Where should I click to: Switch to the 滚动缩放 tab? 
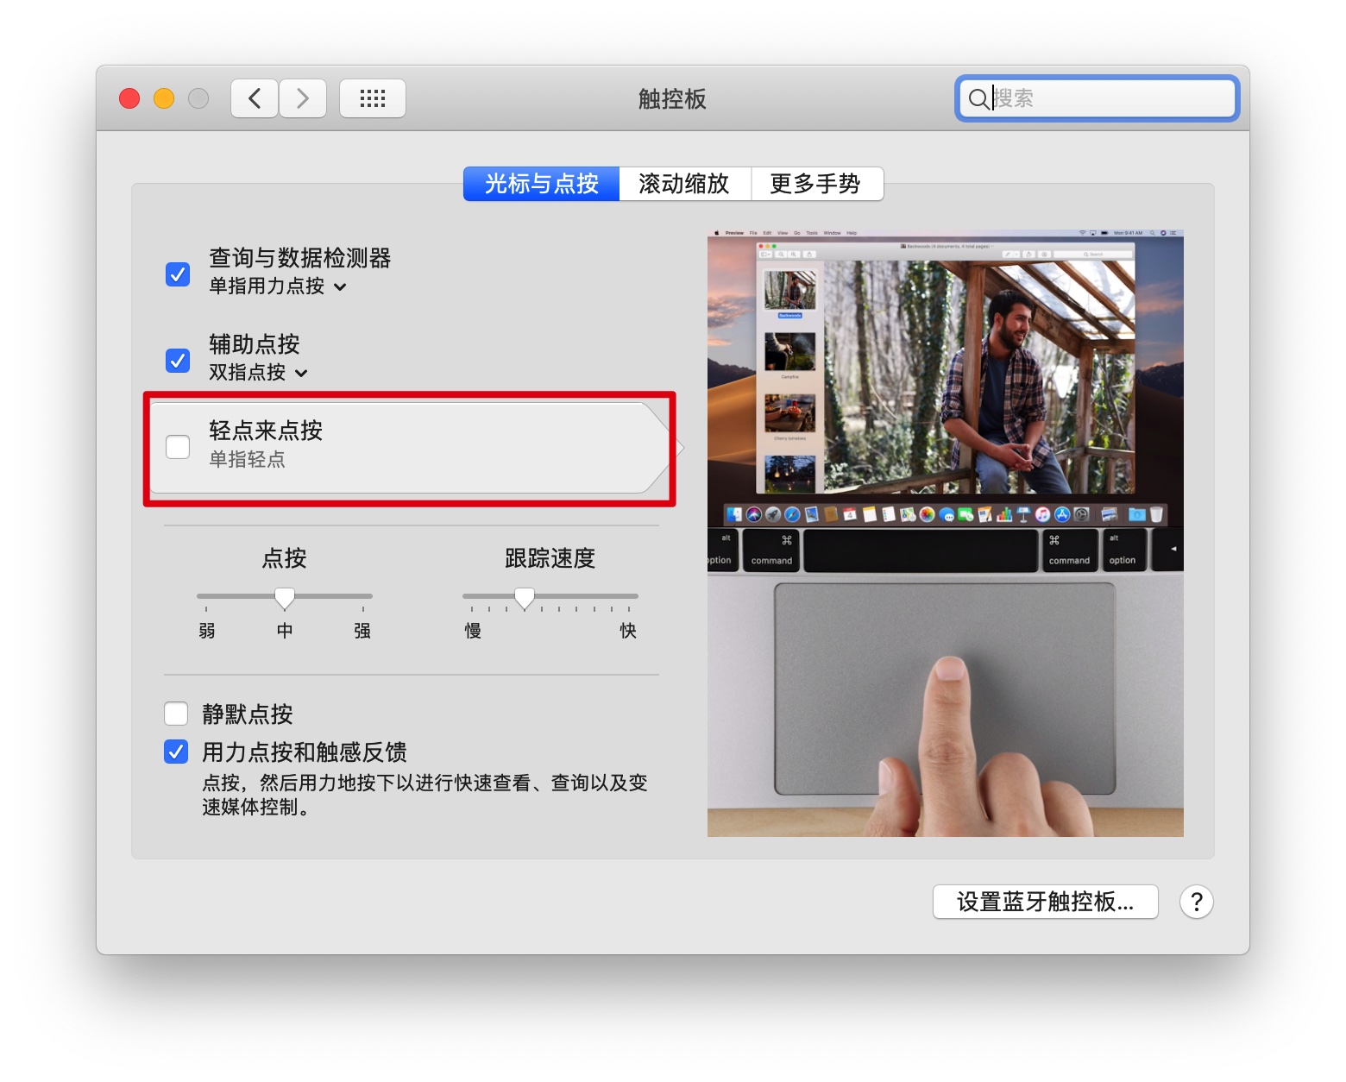pyautogui.click(x=684, y=184)
